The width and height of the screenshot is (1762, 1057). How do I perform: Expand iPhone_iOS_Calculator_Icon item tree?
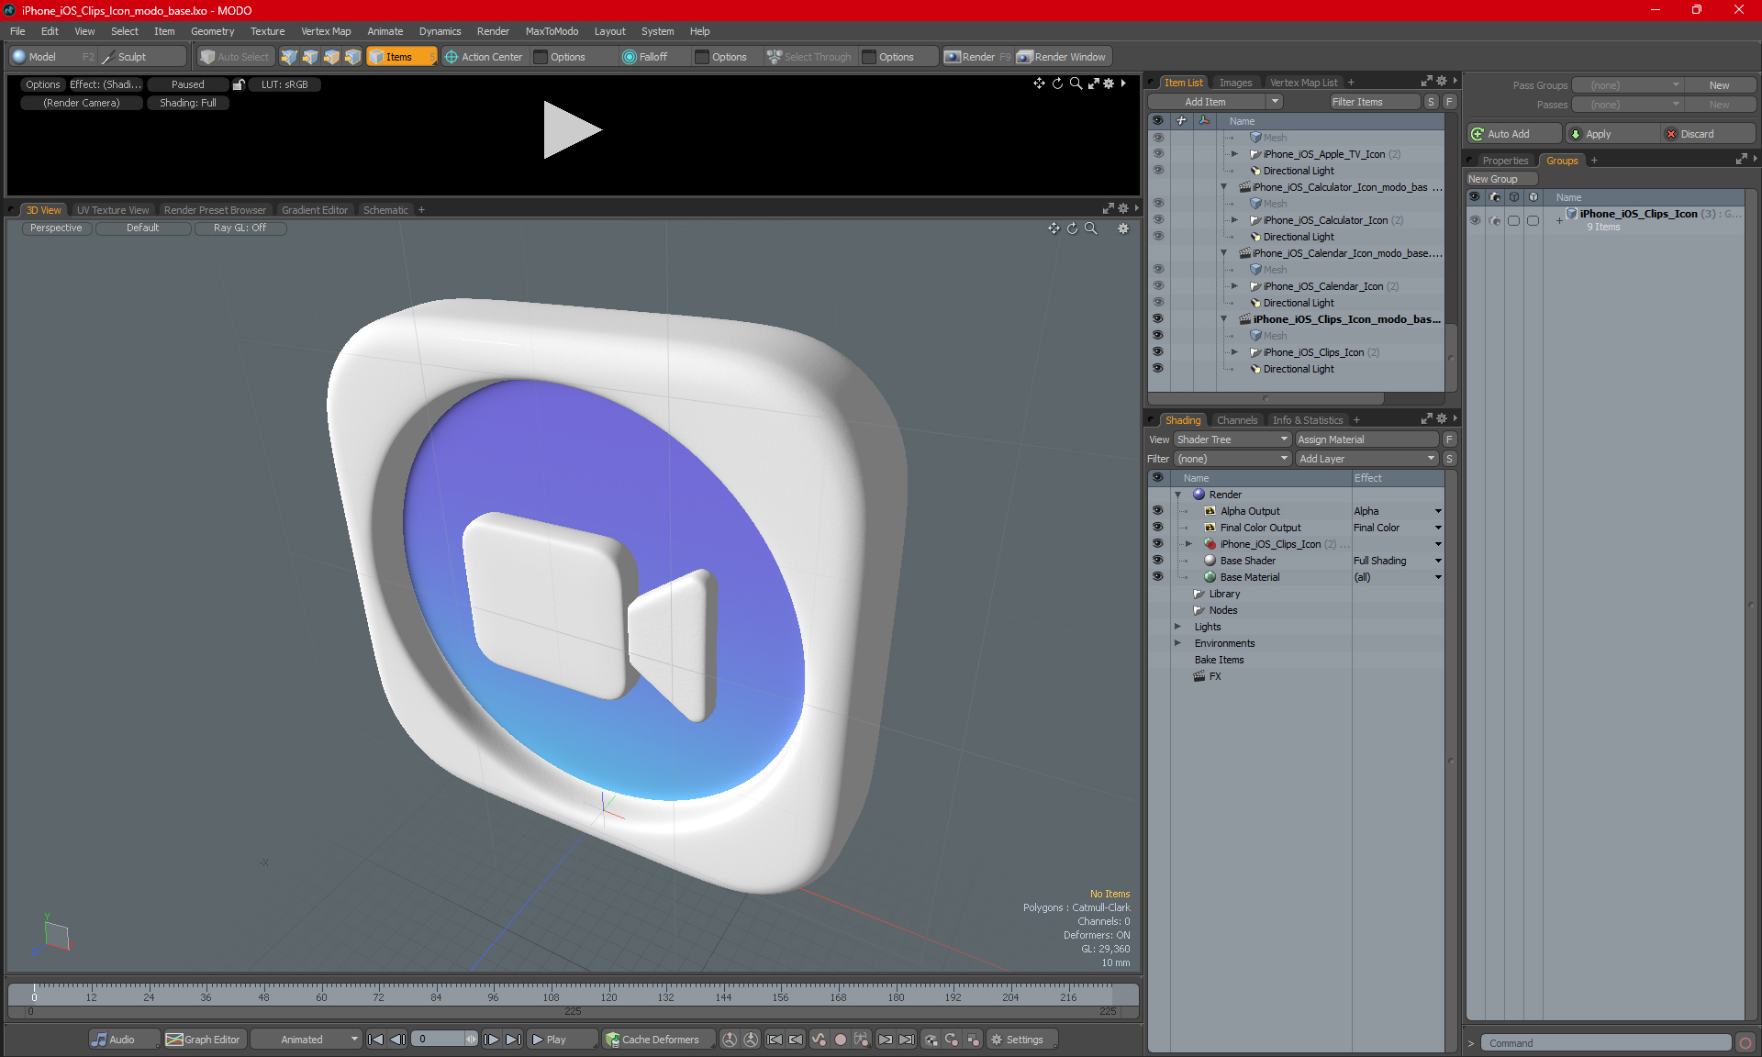[x=1234, y=220]
